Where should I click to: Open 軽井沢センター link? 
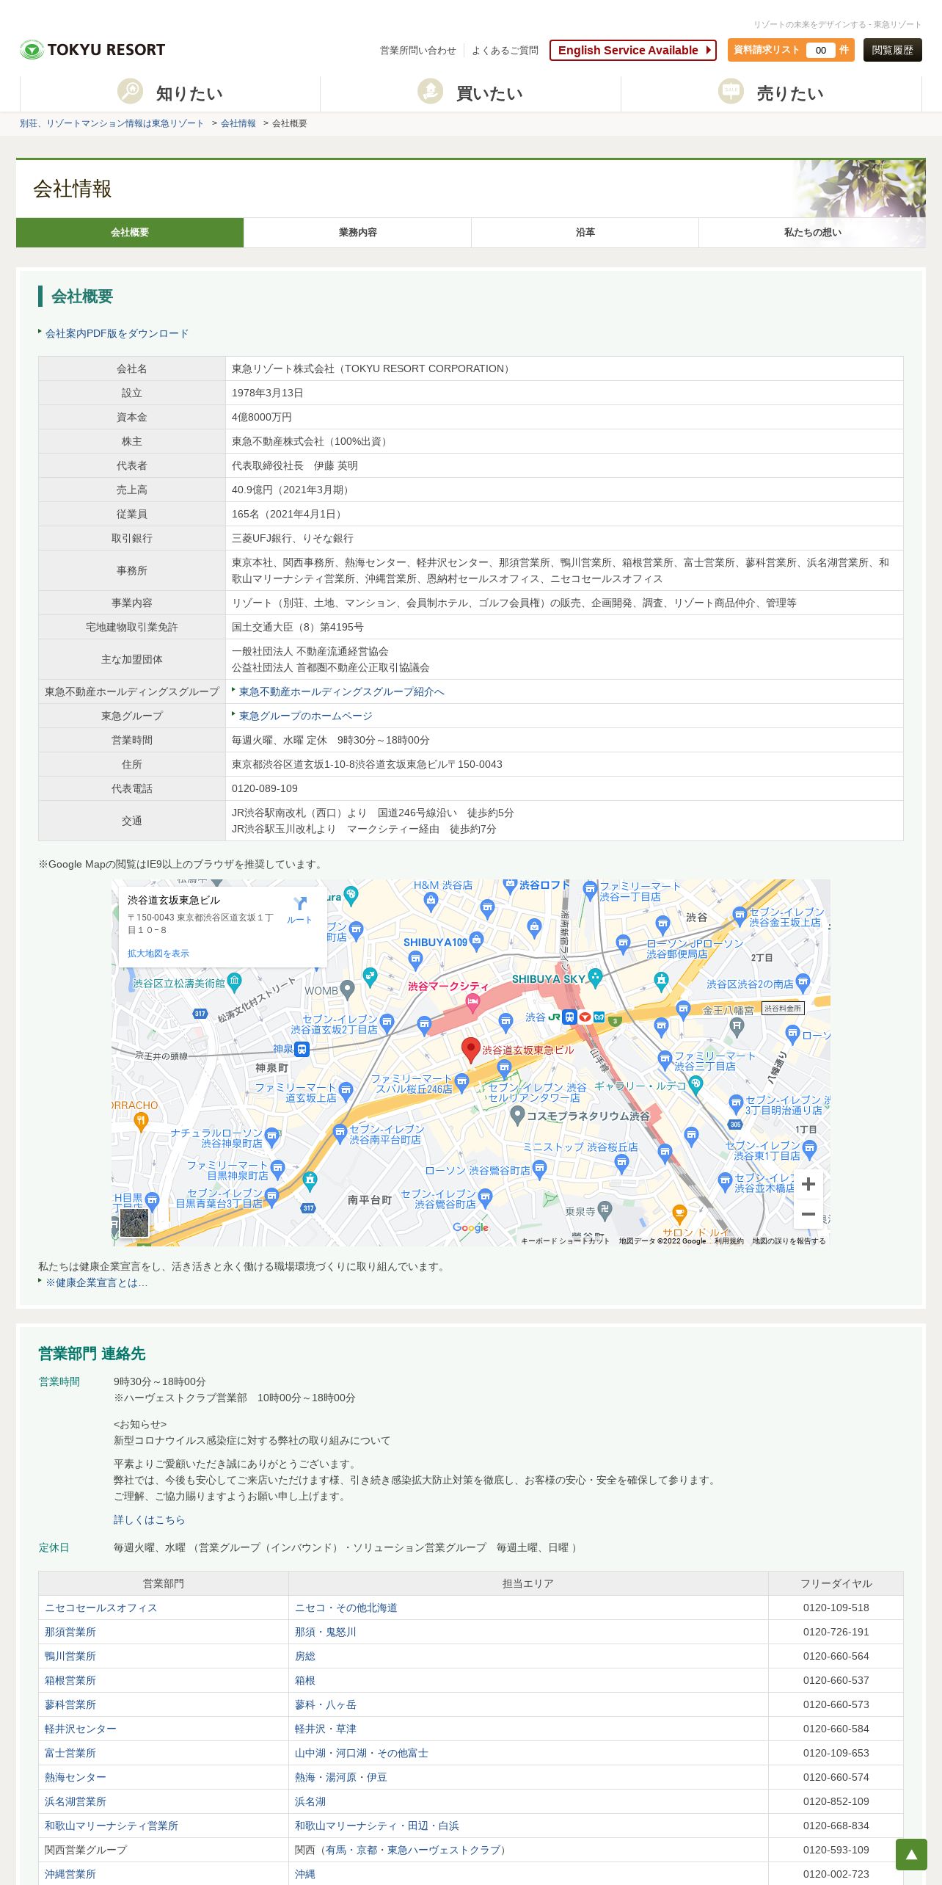(81, 1729)
